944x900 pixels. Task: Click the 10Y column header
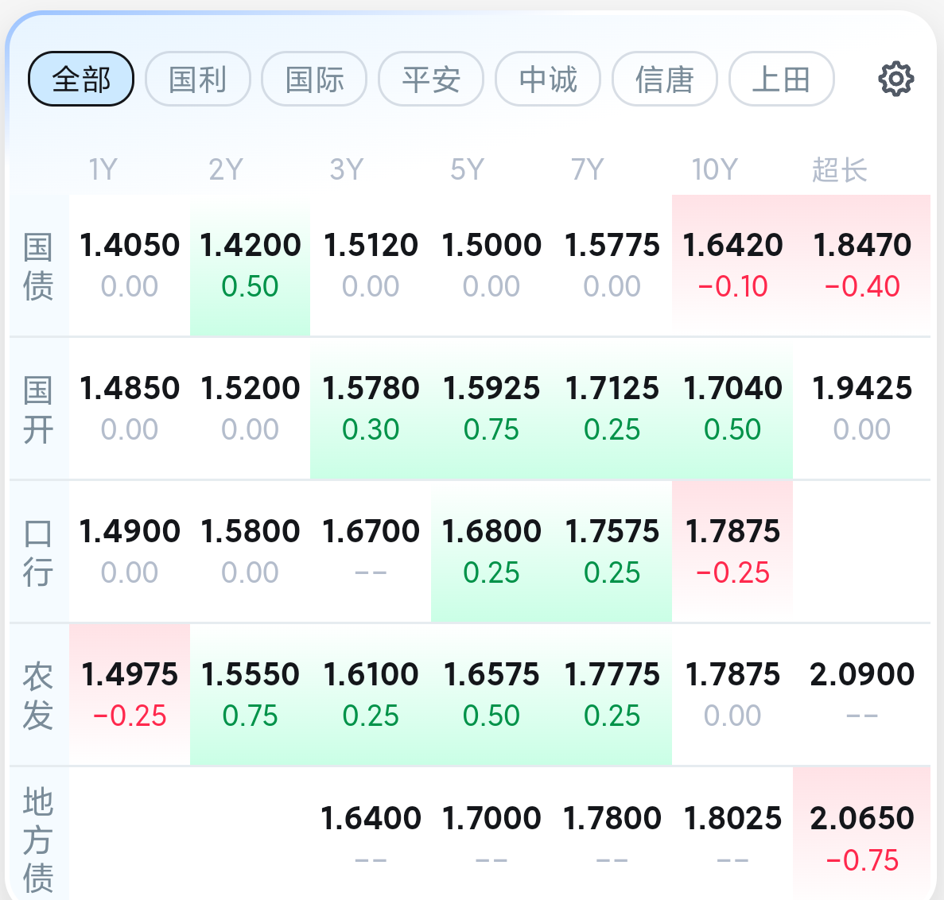(715, 169)
